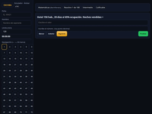Select question 58
Image resolution: width=152 pixels, height=114 pixels.
[x=21, y=100]
